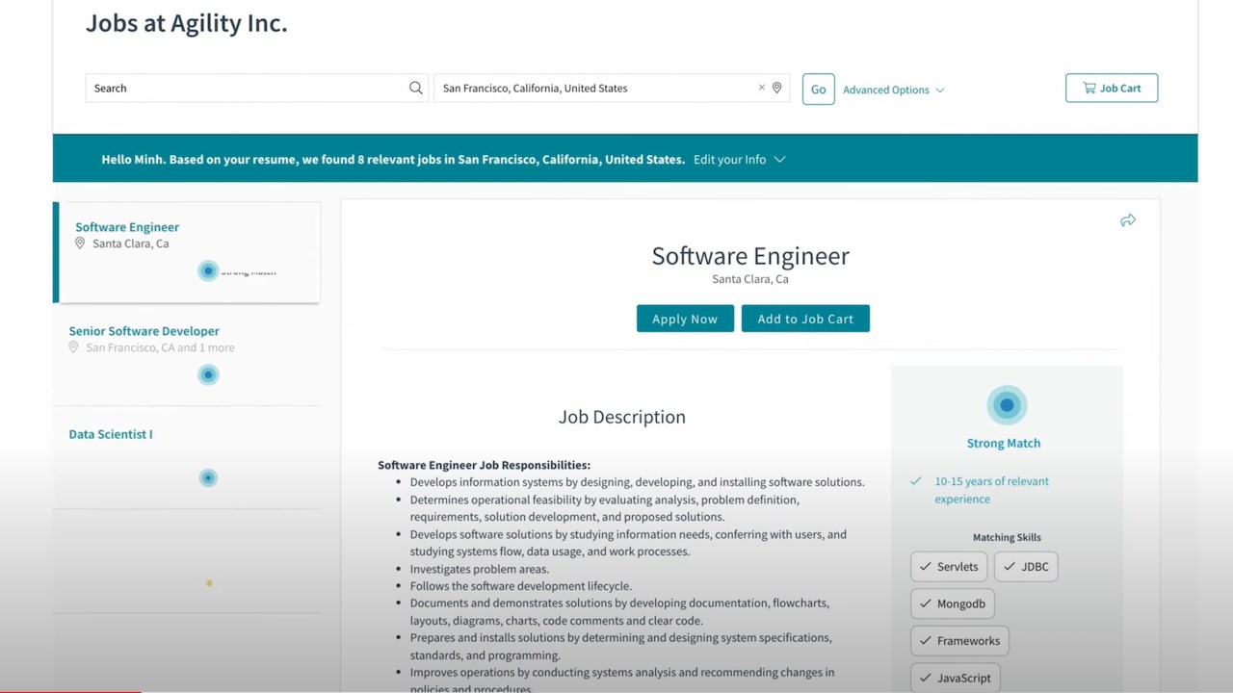This screenshot has width=1233, height=693.
Task: Select the Senior Software Developer listing
Action: 144,330
